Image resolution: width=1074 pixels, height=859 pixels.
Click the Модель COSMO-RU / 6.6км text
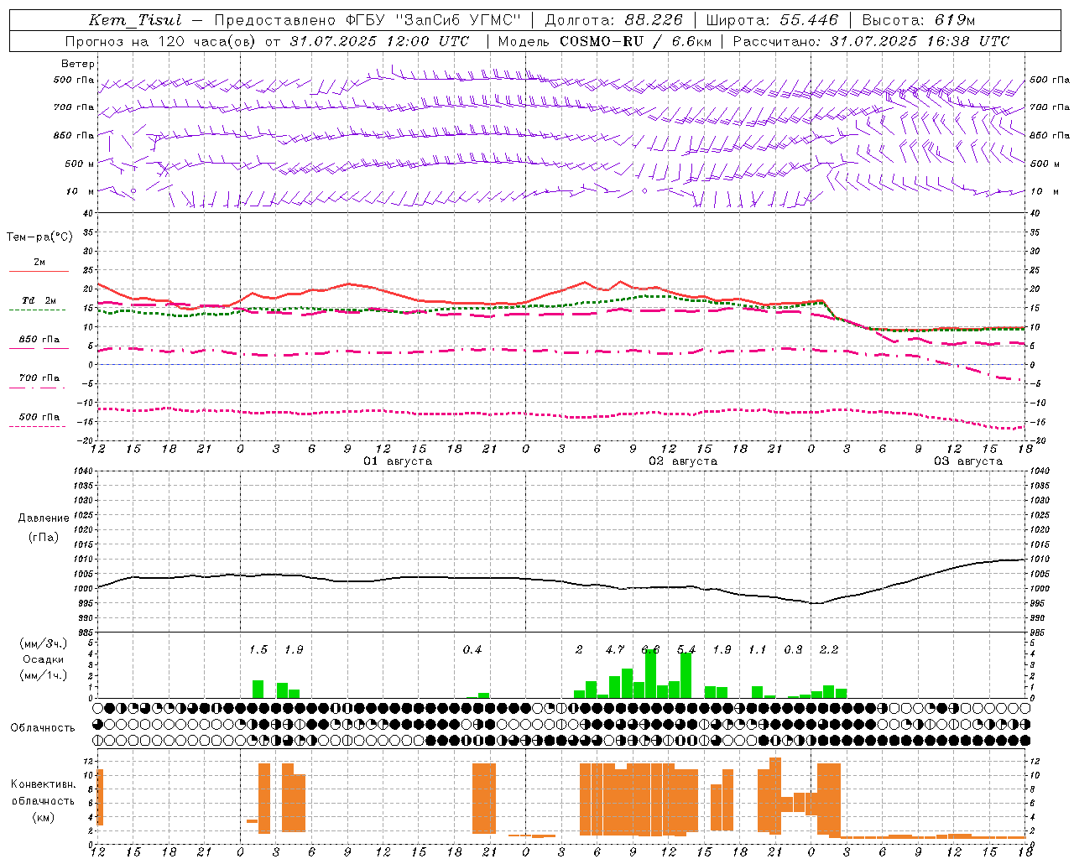click(604, 41)
